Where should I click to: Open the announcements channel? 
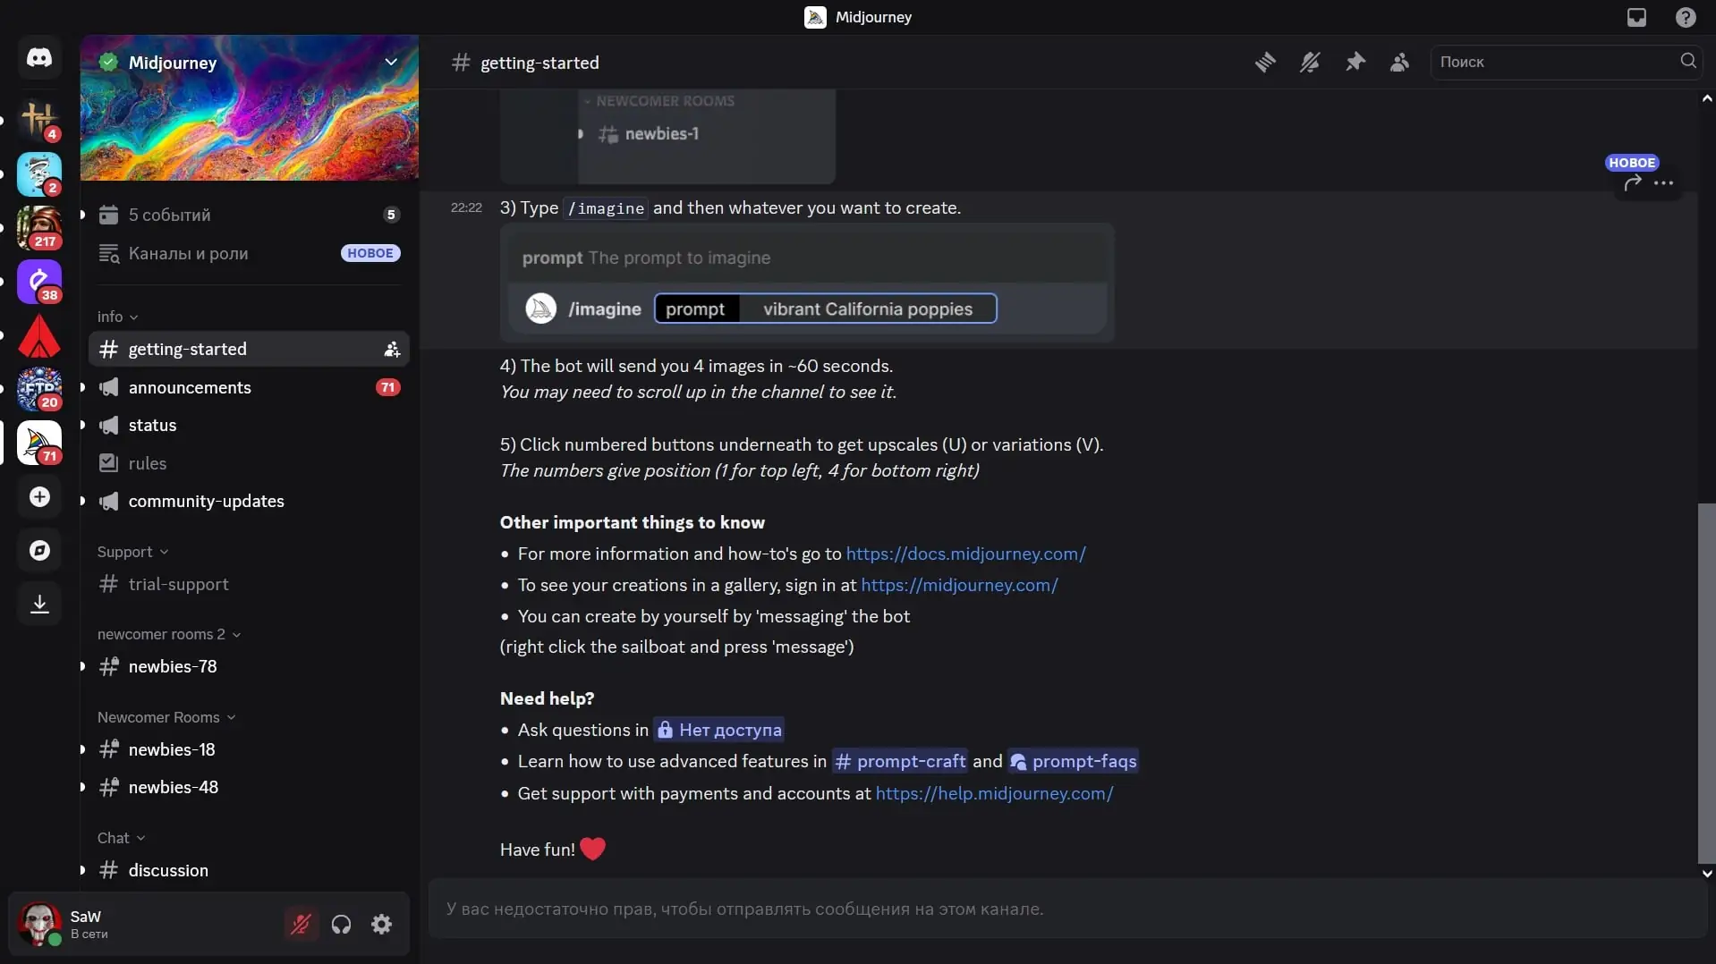tap(190, 387)
